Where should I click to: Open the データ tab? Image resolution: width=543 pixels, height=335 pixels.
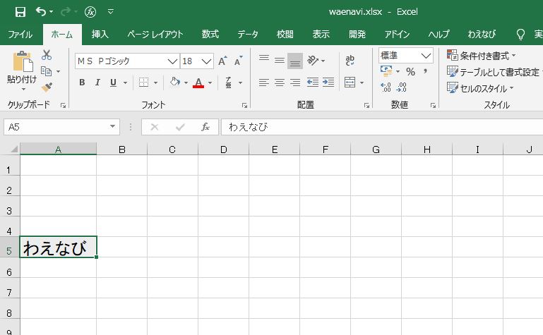248,35
